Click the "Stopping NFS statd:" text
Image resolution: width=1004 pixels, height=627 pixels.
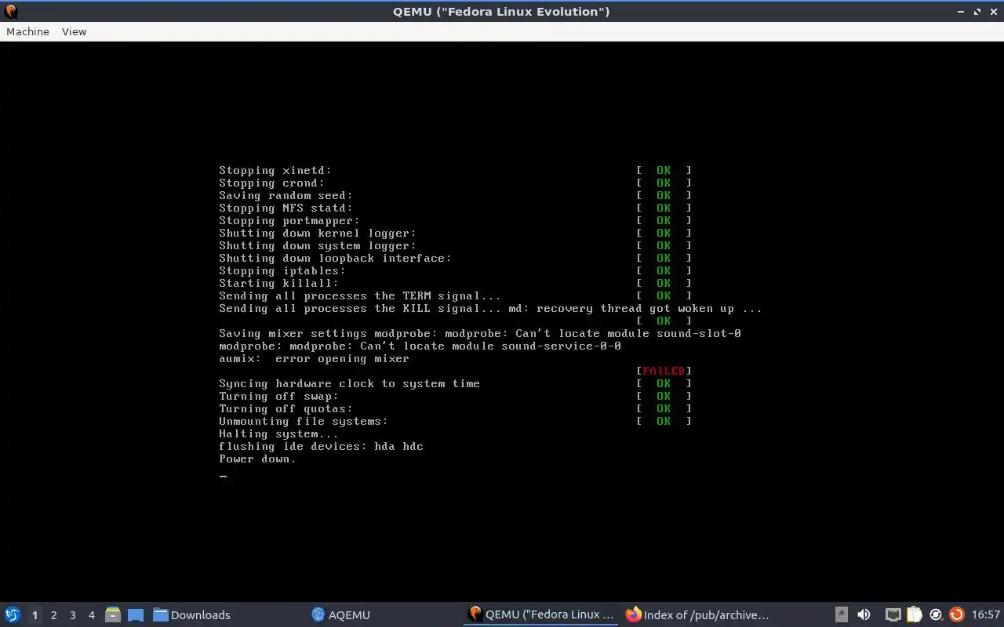click(286, 208)
